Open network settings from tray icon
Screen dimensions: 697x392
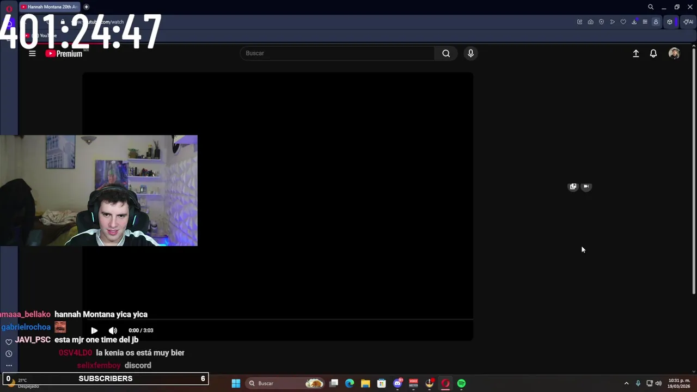point(650,383)
